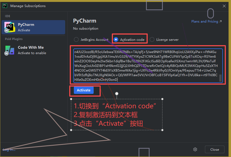
Task: Close the Manage Subscriptions dialog with X
Action: pos(224,6)
